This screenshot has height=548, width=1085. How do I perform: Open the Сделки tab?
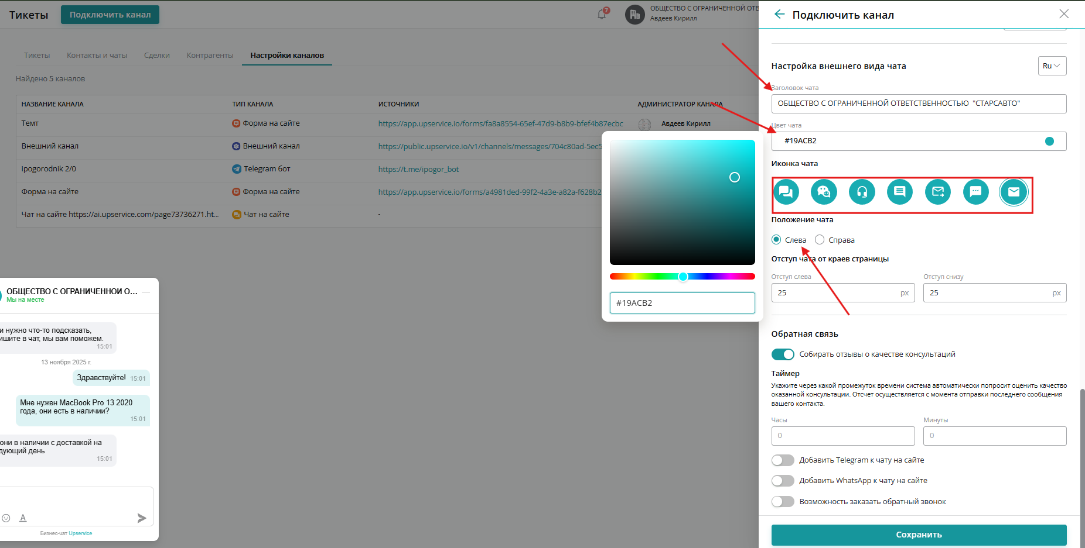pyautogui.click(x=157, y=56)
